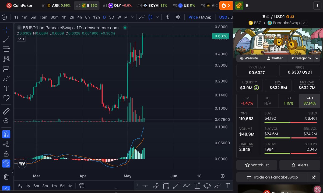Image resolution: width=323 pixels, height=193 pixels.
Task: Open the horizontal lines Fib tool
Action: click(6, 49)
